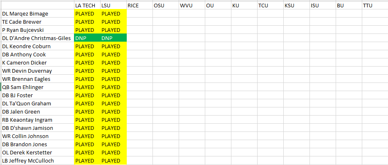The height and width of the screenshot is (165, 388).
Task: Select the KSU header cell
Action: pyautogui.click(x=296, y=5)
